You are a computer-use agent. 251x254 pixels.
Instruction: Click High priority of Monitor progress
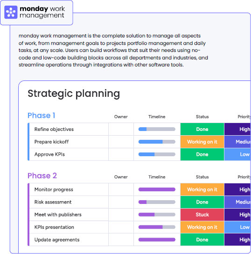pyautogui.click(x=237, y=189)
